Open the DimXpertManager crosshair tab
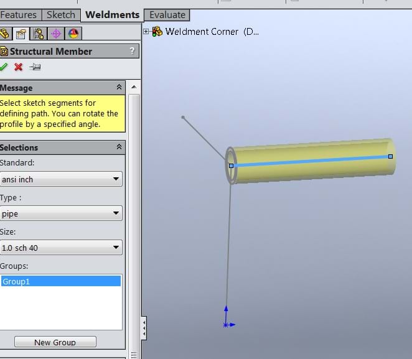 coord(56,34)
